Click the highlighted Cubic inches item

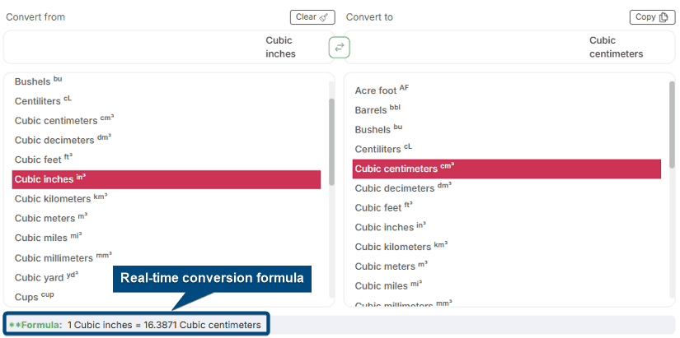pos(165,179)
